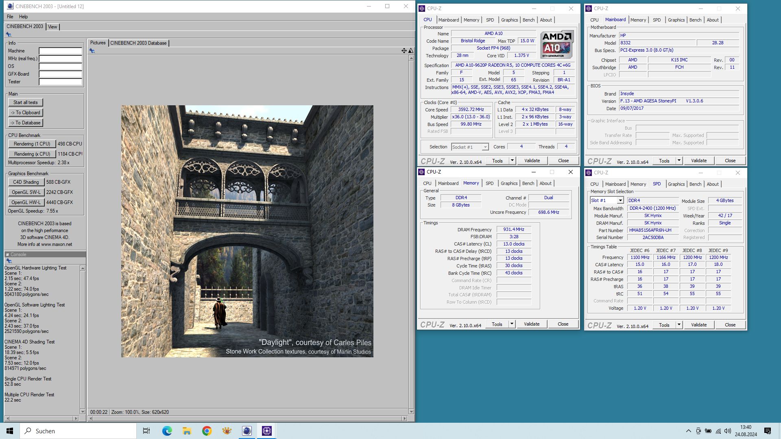This screenshot has height=439, width=781.
Task: Click the triangle icon above picture scrollbar
Action: click(411, 51)
